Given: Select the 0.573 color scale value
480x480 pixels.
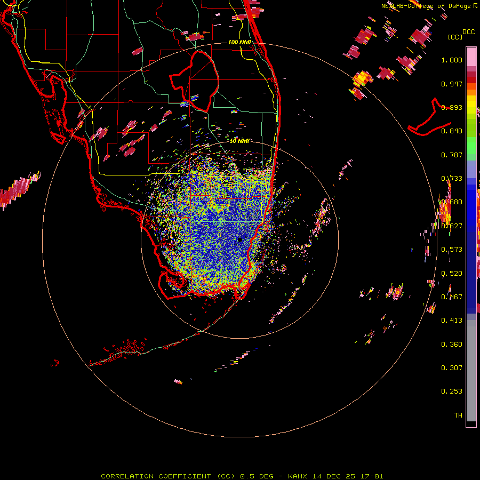Looking at the screenshot, I should pos(452,250).
